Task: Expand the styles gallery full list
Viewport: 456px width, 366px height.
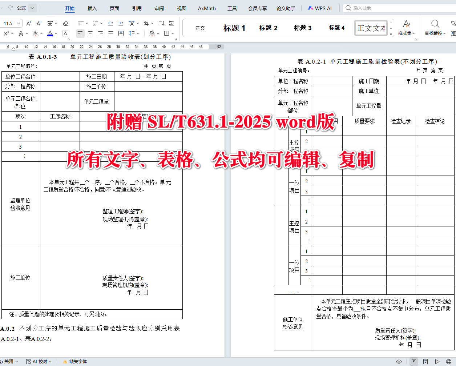Action: (x=391, y=34)
